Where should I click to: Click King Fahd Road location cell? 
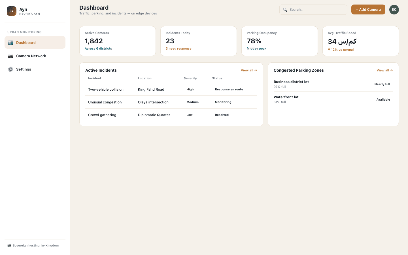tap(151, 90)
